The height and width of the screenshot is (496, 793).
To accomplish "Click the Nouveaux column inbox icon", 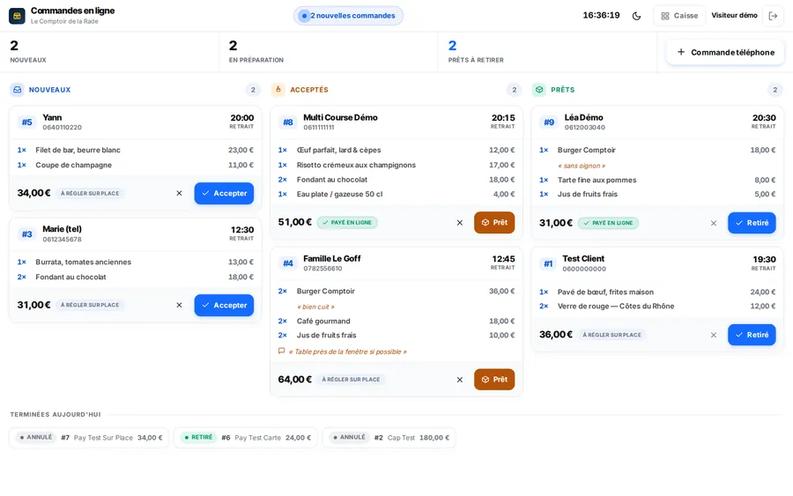I will click(18, 90).
